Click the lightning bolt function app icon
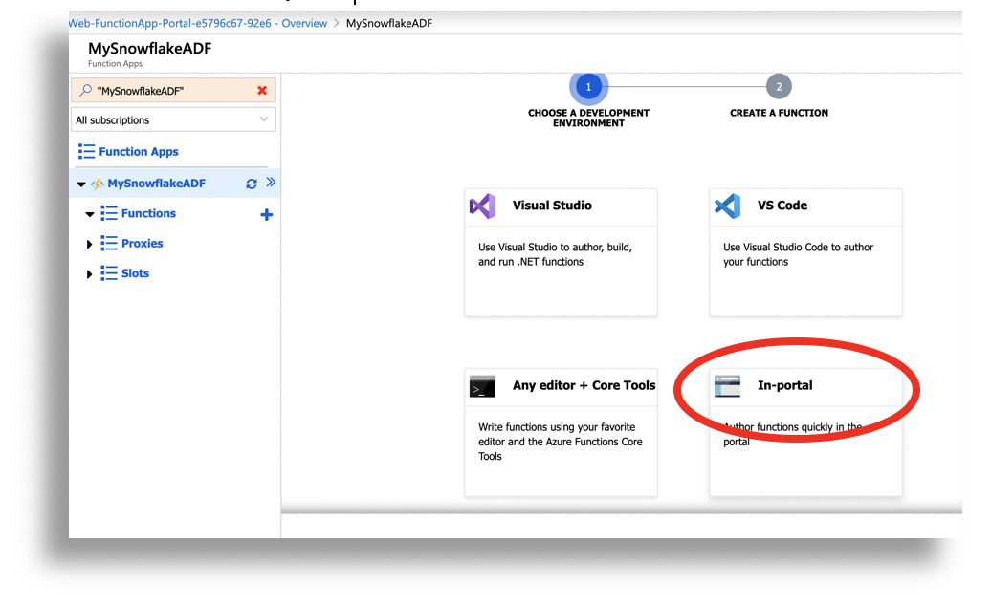The image size is (991, 606). (x=98, y=184)
